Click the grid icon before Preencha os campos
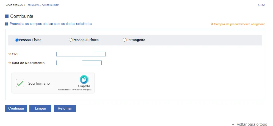Screen dimensions: 273x126 (x=7, y=24)
